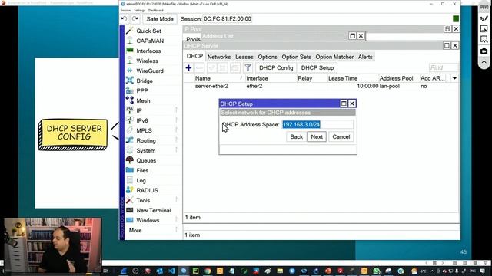Click the DHCP Setup button
This screenshot has width=492, height=276.
pyautogui.click(x=317, y=68)
